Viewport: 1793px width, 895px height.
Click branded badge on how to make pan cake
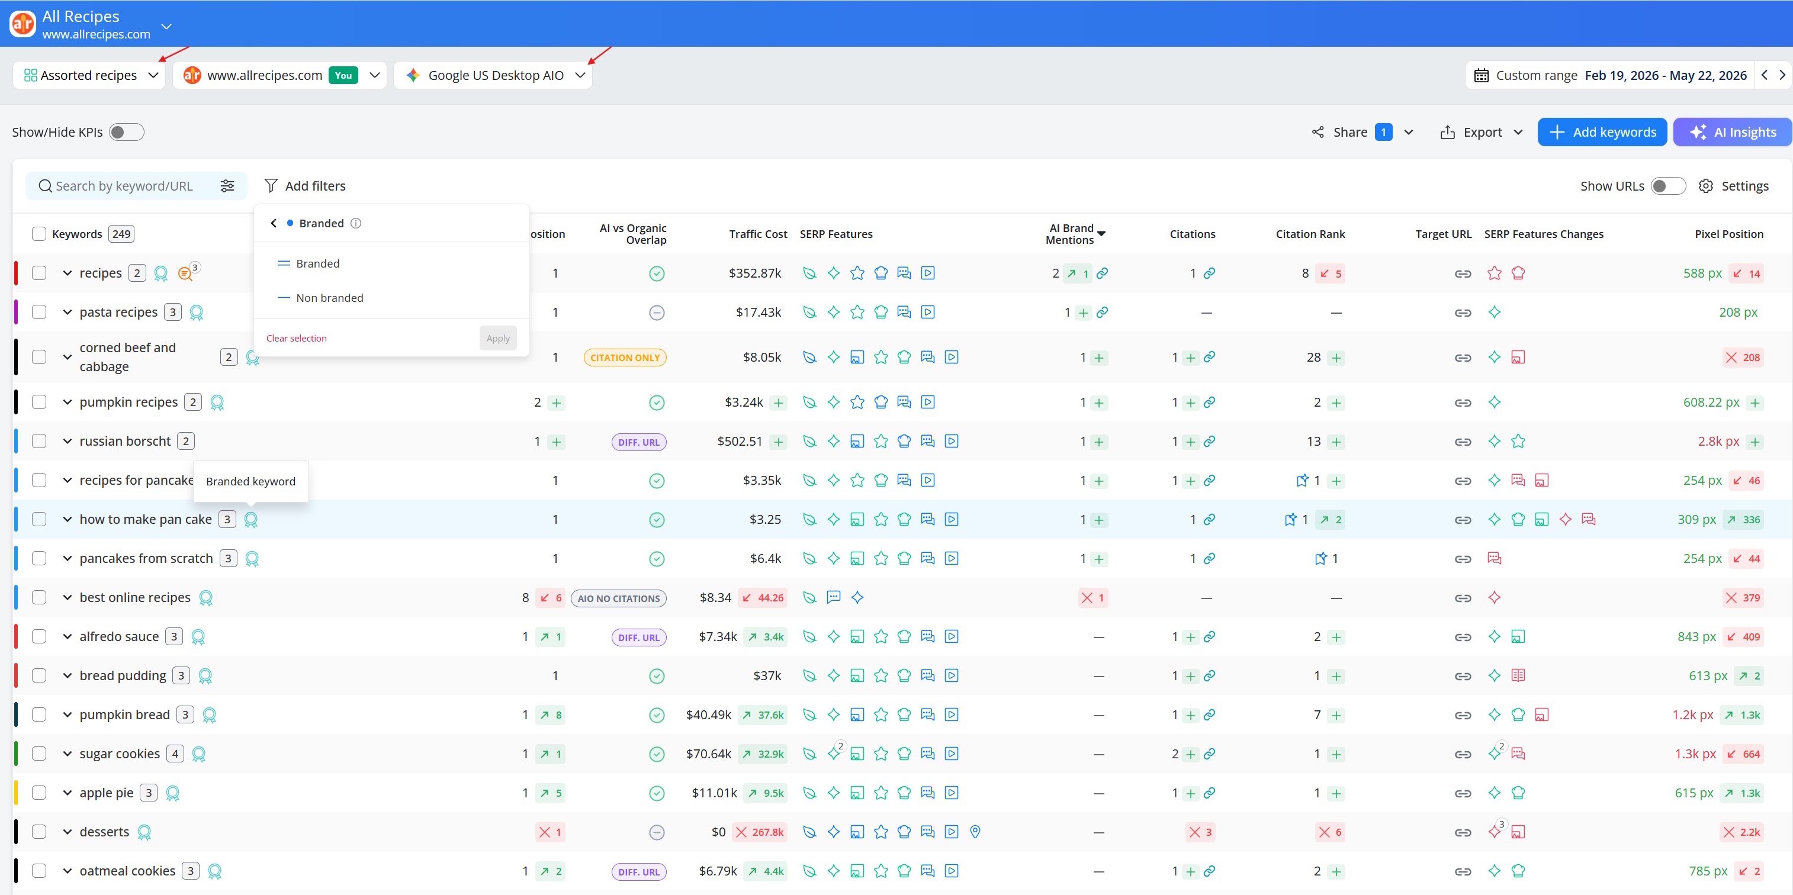click(x=251, y=520)
